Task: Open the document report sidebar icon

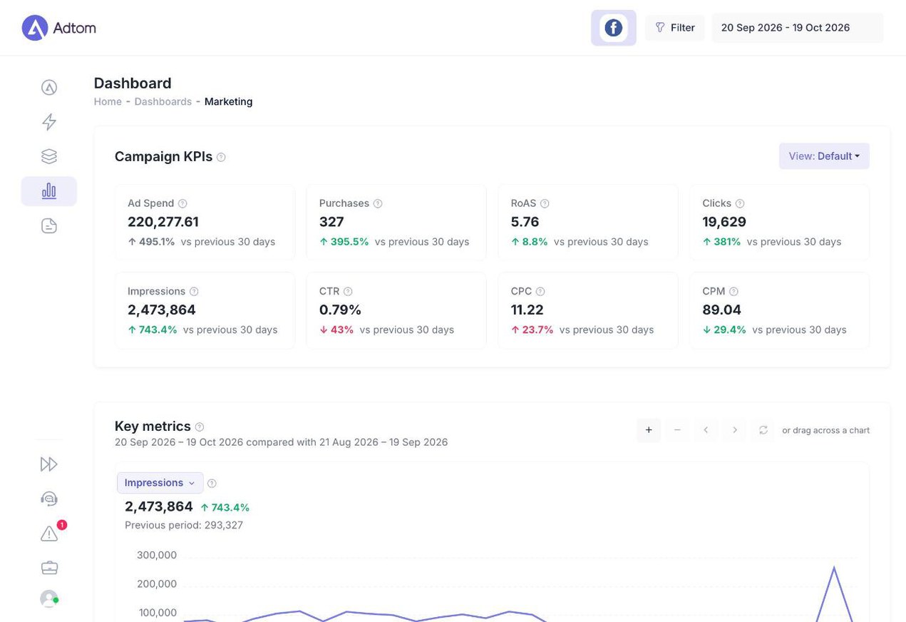Action: coord(49,226)
